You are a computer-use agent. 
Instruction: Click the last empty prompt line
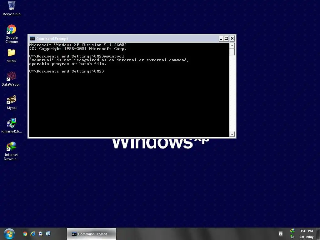pyautogui.click(x=67, y=71)
